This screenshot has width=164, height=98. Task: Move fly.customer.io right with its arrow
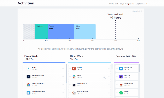click(108, 85)
